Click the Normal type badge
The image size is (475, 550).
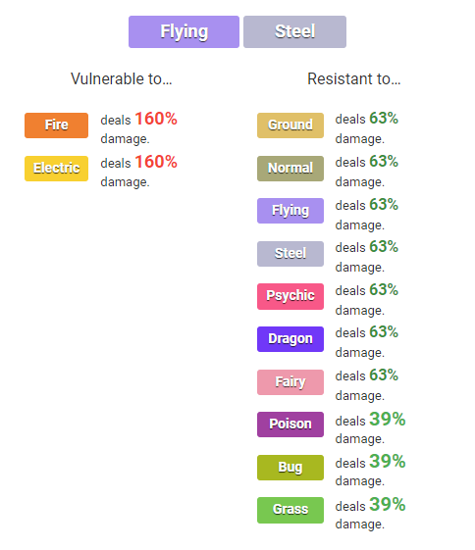click(x=290, y=169)
